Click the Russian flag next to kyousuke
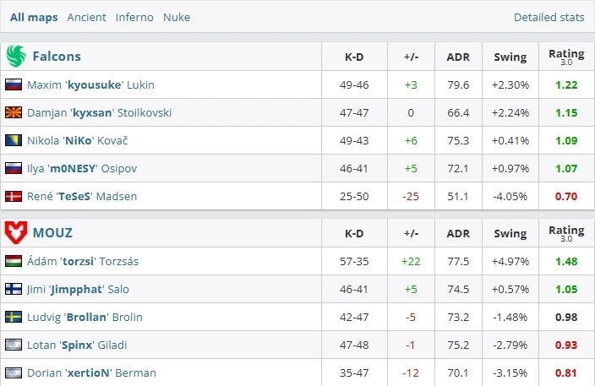The height and width of the screenshot is (386, 595). [14, 84]
